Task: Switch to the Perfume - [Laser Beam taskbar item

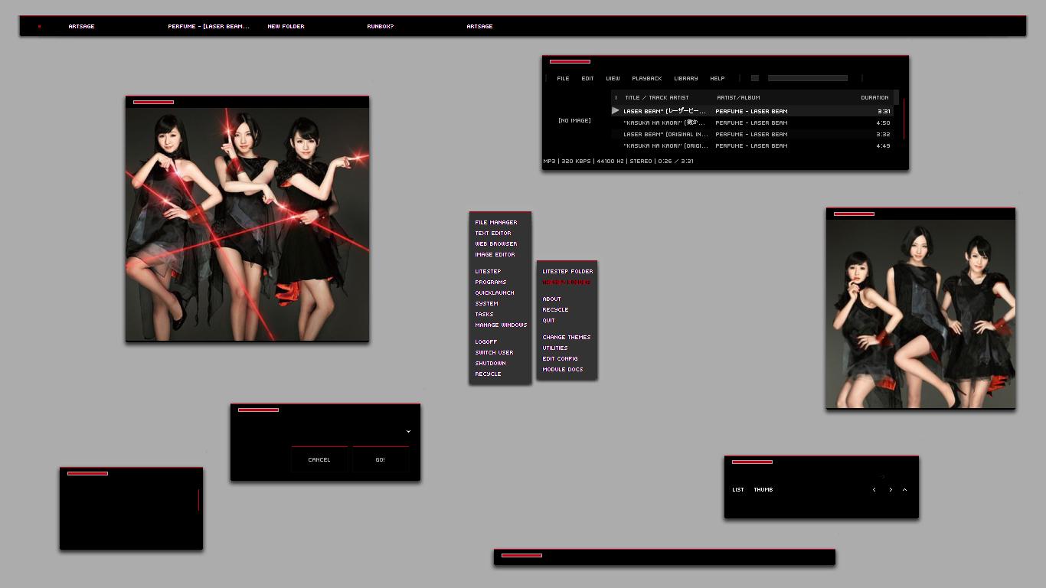Action: pyautogui.click(x=208, y=27)
